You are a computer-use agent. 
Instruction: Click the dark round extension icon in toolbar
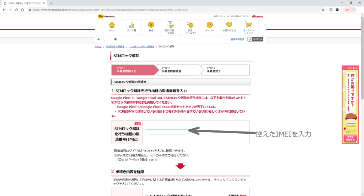[x=337, y=10]
